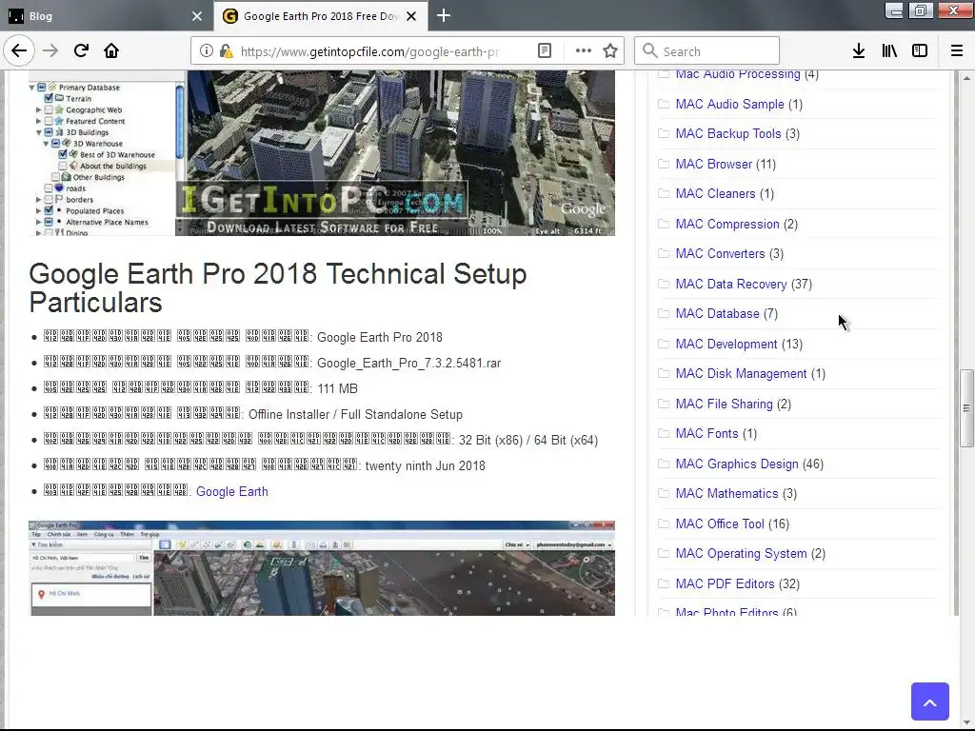The height and width of the screenshot is (731, 975).
Task: Open MAC Disk Management category
Action: [x=741, y=373]
